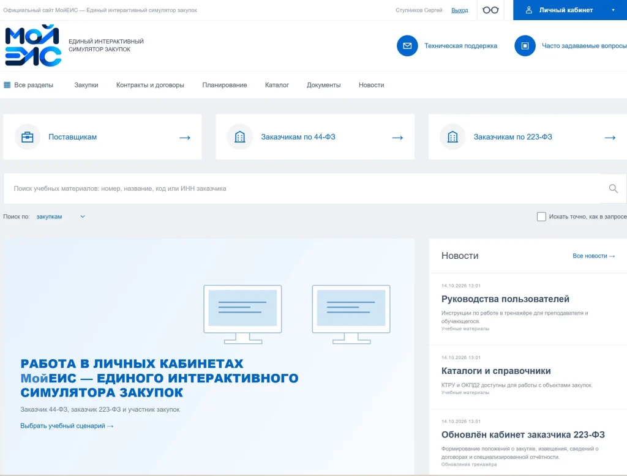The width and height of the screenshot is (627, 476).
Task: Click Учебные материалы tag under Руководства пользователей
Action: click(x=465, y=329)
